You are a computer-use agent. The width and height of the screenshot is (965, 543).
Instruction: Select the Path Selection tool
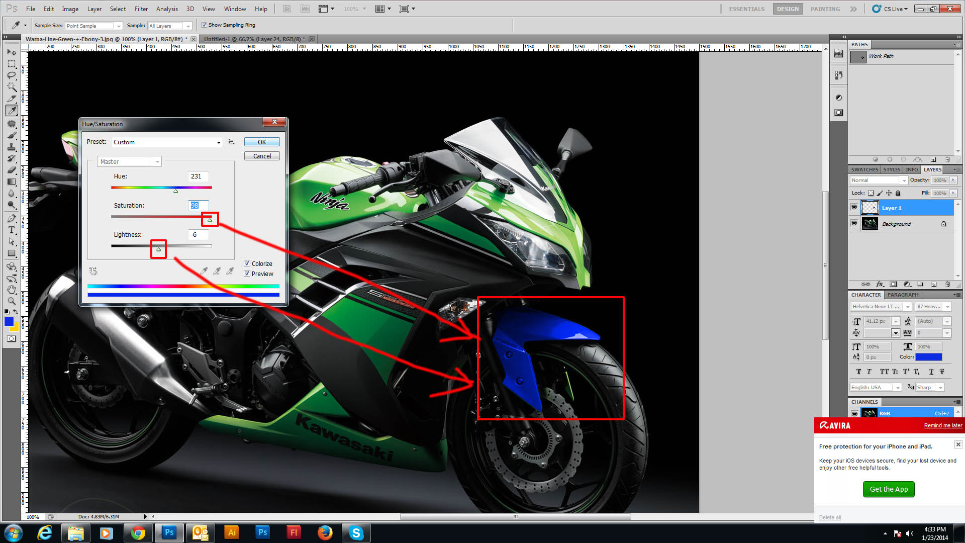tap(12, 241)
